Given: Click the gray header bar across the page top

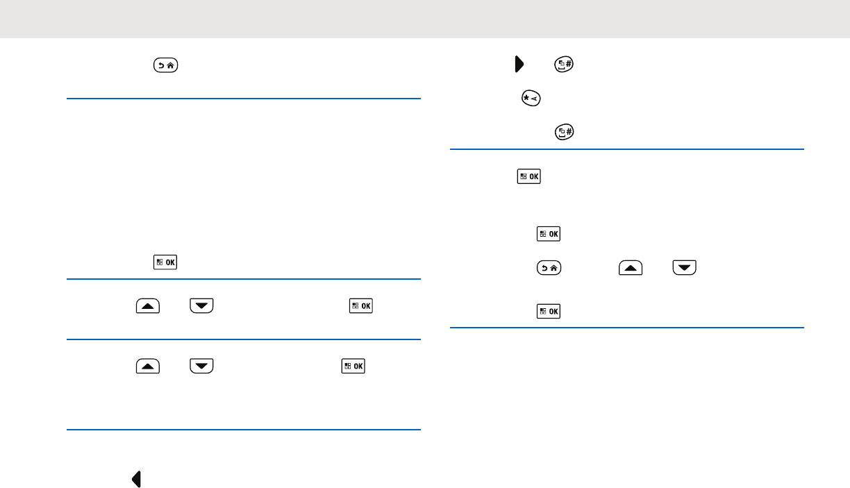Looking at the screenshot, I should pyautogui.click(x=425, y=19).
